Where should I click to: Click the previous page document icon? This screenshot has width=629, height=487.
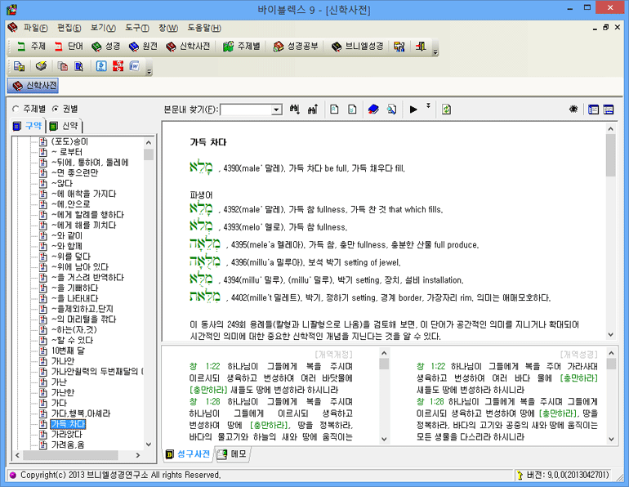click(334, 109)
